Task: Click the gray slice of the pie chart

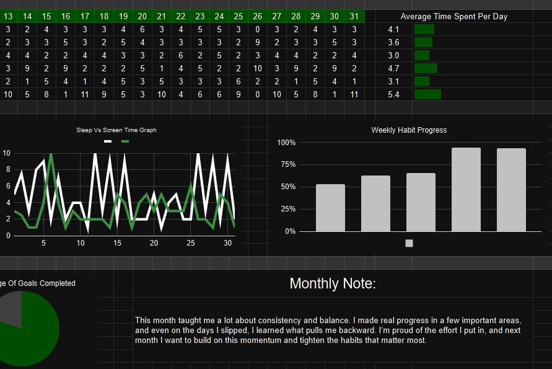Action: coord(11,307)
